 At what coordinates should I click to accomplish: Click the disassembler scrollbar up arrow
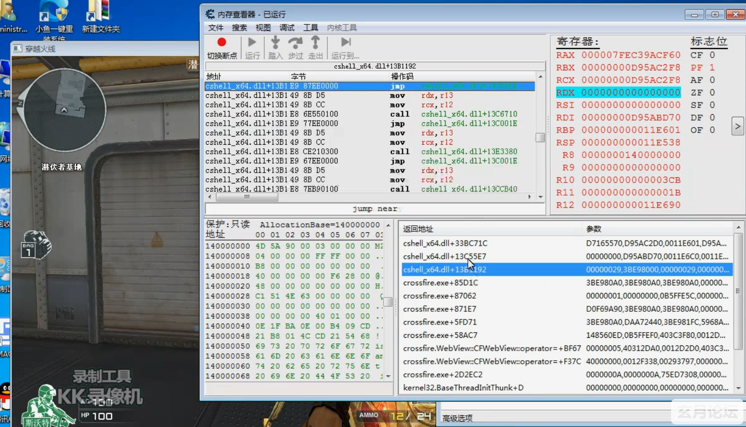540,77
